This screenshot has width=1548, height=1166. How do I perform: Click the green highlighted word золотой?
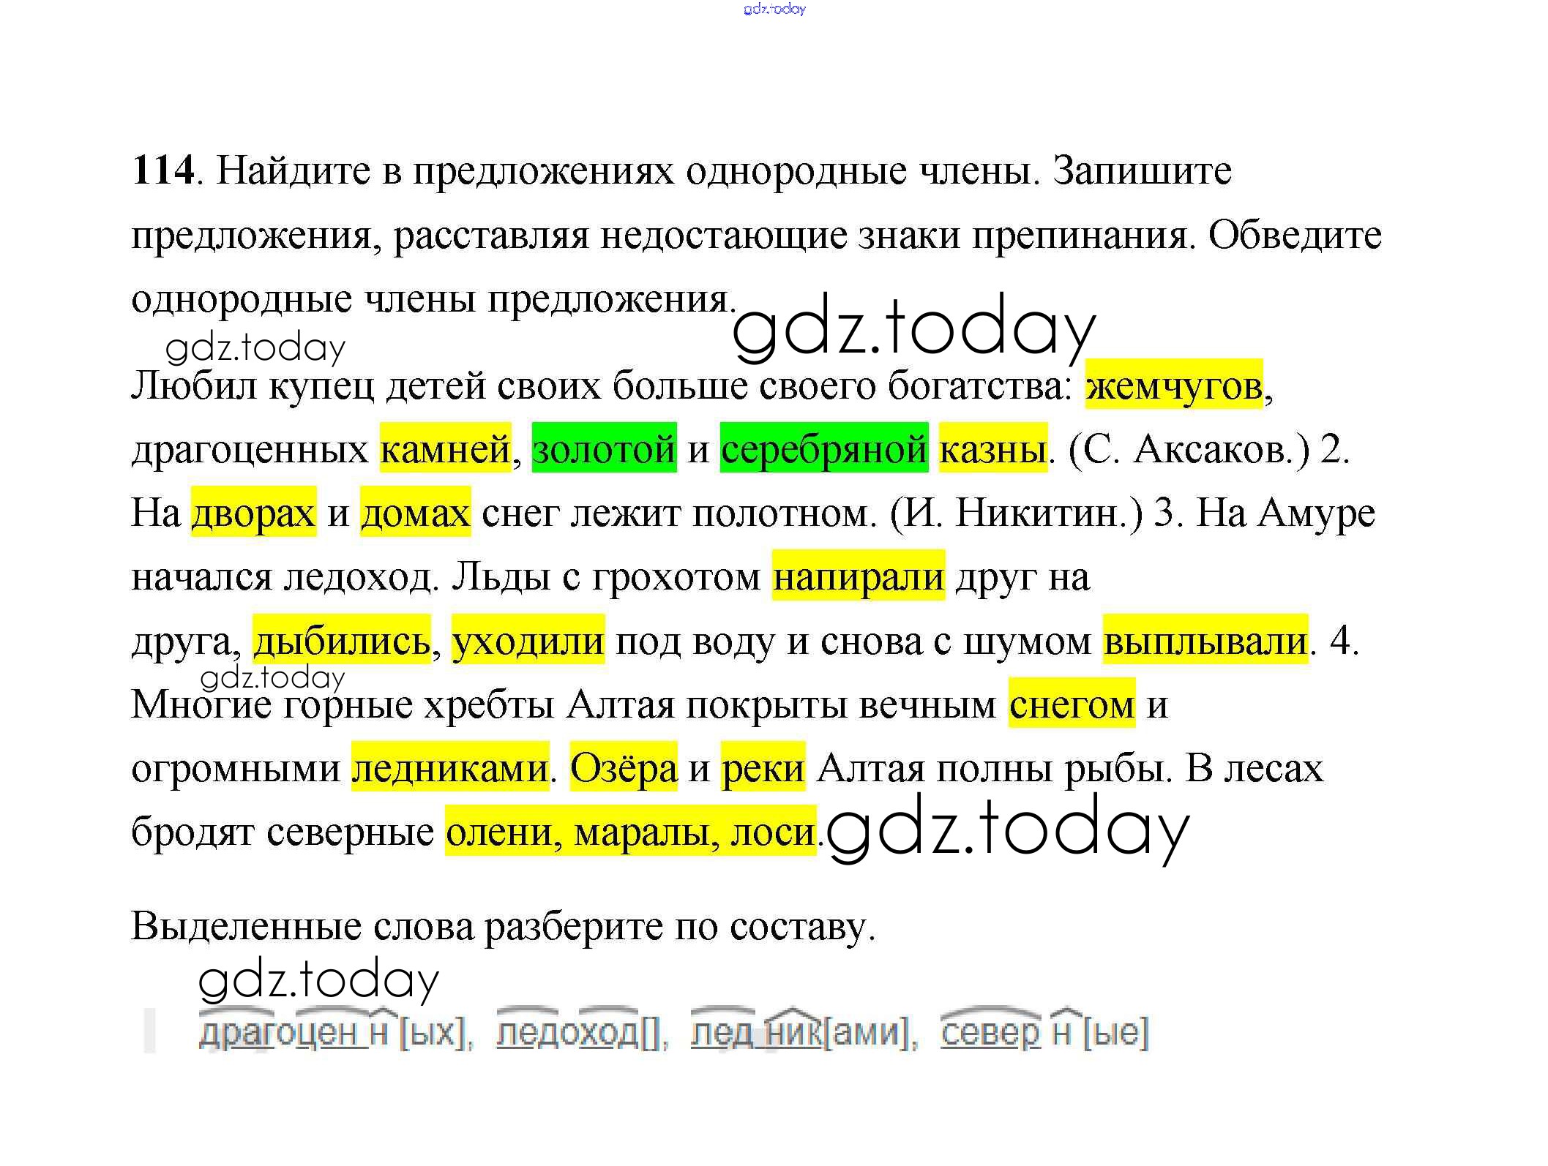pyautogui.click(x=604, y=448)
